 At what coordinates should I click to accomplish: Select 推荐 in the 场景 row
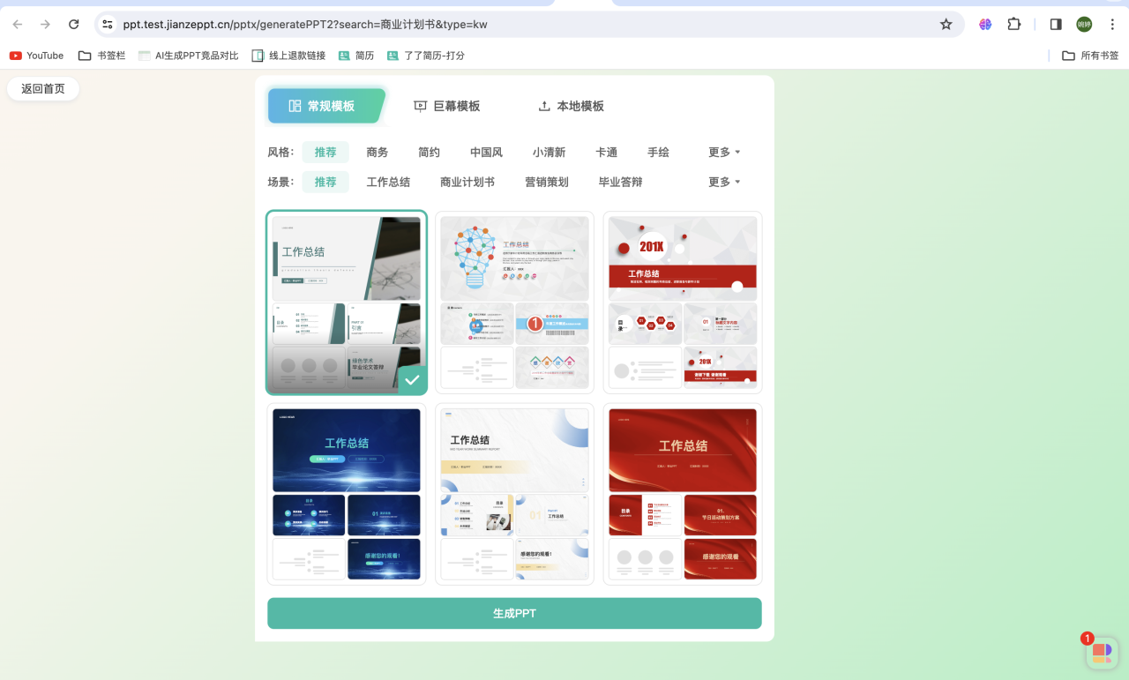click(325, 182)
